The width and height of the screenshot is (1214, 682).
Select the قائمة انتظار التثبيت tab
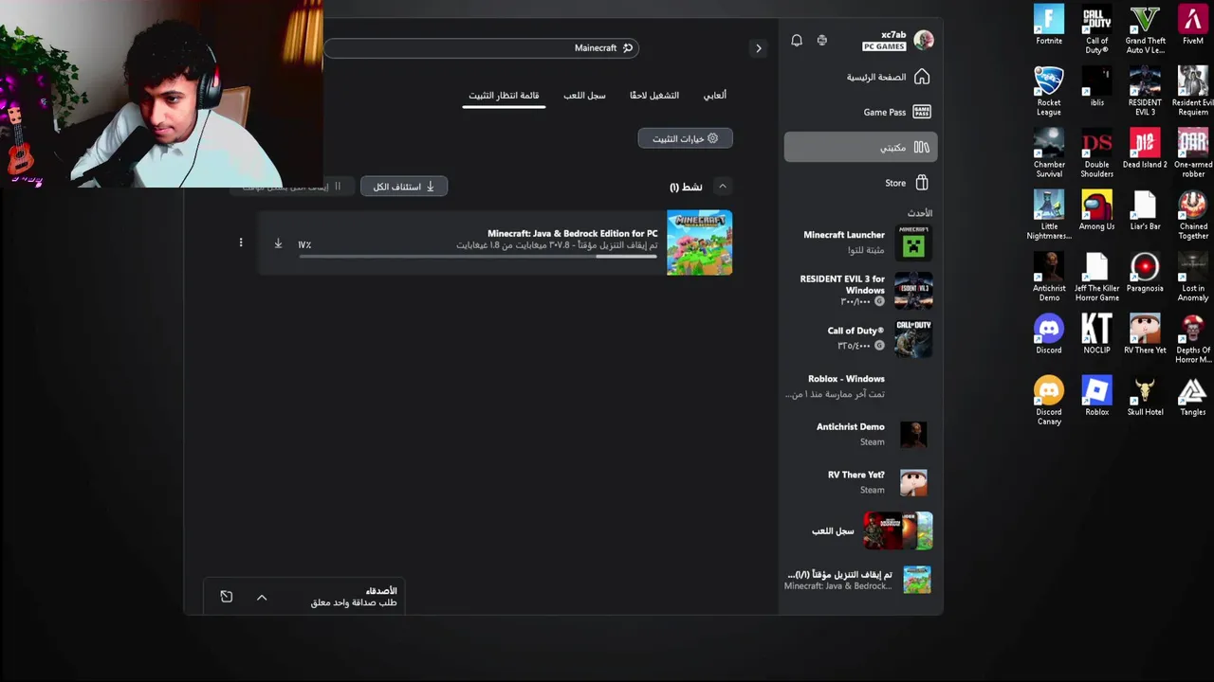click(504, 96)
